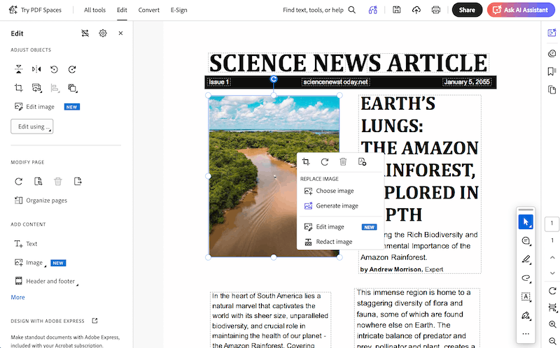Open Arrange objects tool in Adjust Objects
This screenshot has width=560, height=348.
73,88
